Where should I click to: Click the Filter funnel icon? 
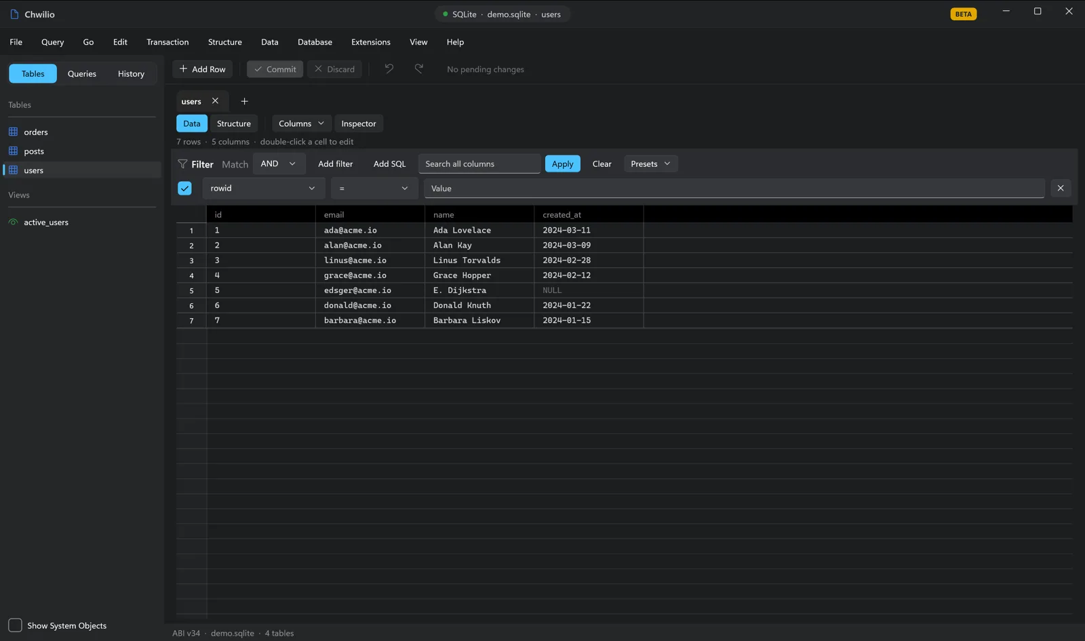click(x=182, y=164)
